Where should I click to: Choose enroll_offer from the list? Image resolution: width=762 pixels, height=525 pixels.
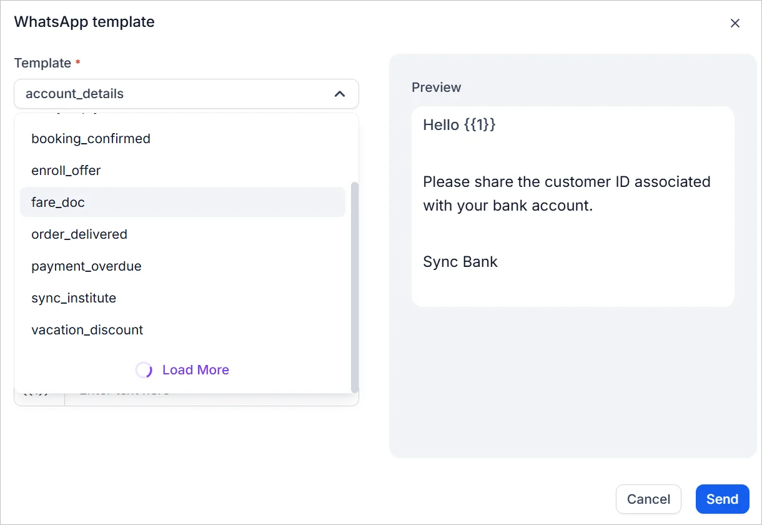click(x=66, y=171)
